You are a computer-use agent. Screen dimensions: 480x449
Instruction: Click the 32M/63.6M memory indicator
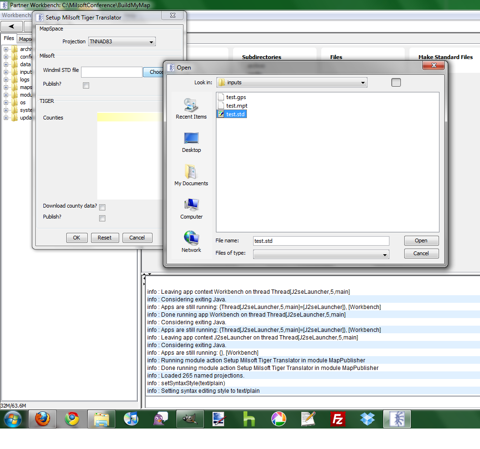click(x=13, y=406)
